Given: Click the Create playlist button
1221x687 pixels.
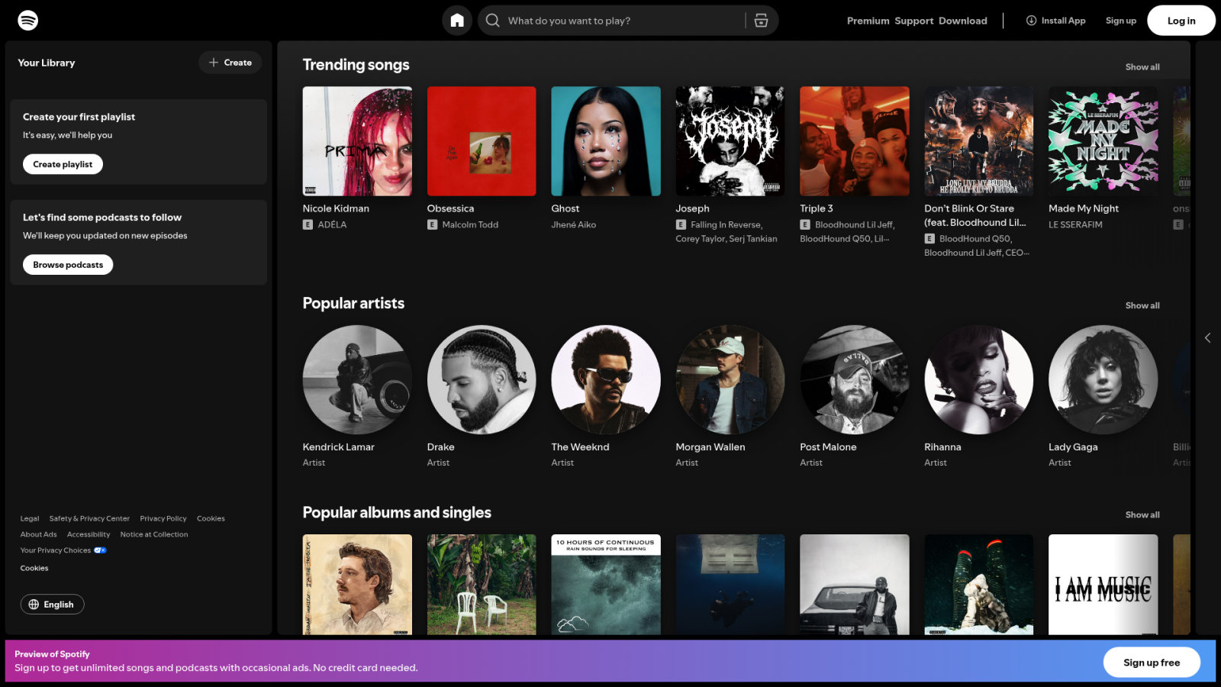Looking at the screenshot, I should (x=63, y=164).
